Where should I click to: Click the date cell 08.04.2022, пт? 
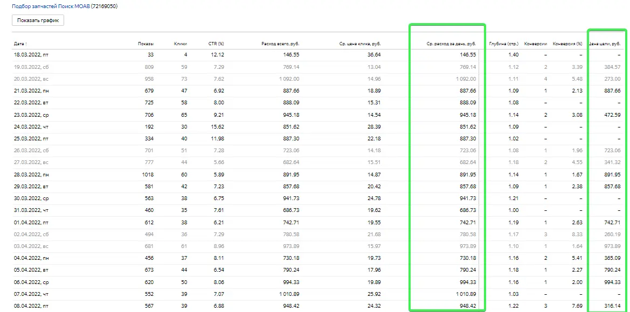pyautogui.click(x=31, y=306)
